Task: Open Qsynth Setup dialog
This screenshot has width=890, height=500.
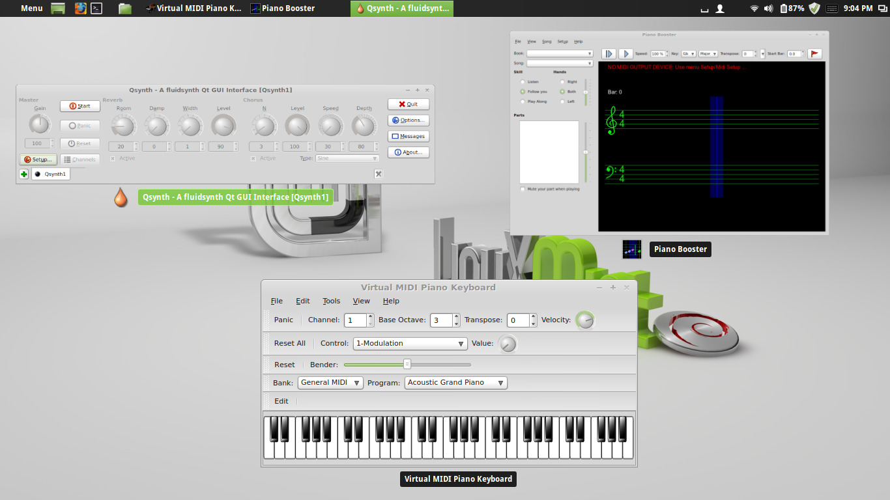Action: coord(38,160)
